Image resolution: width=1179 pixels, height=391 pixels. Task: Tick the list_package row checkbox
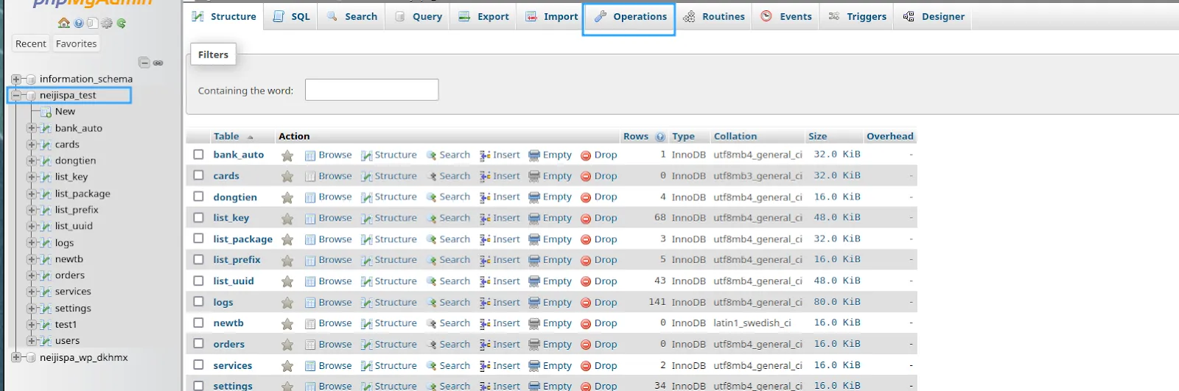pos(198,239)
